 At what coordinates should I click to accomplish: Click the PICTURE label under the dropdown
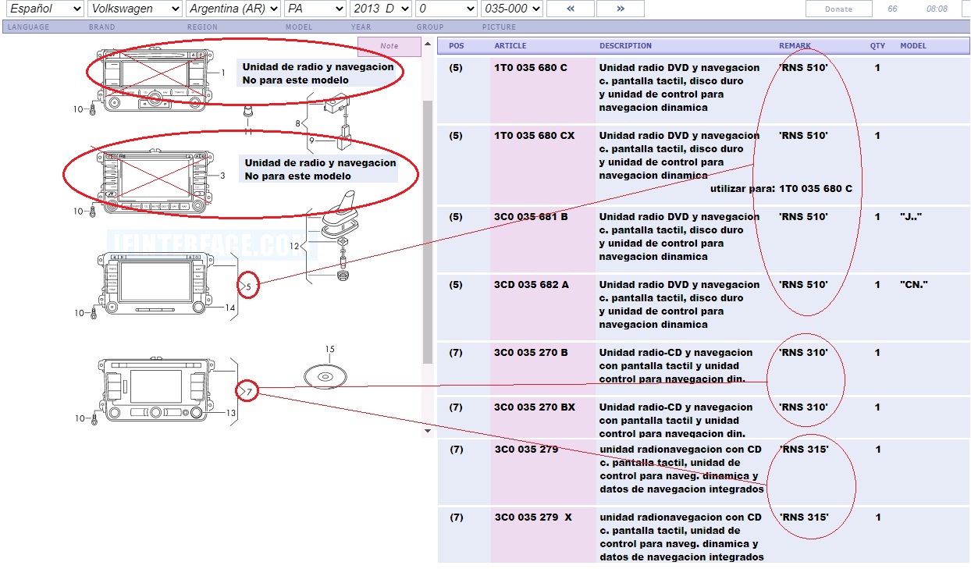point(499,27)
